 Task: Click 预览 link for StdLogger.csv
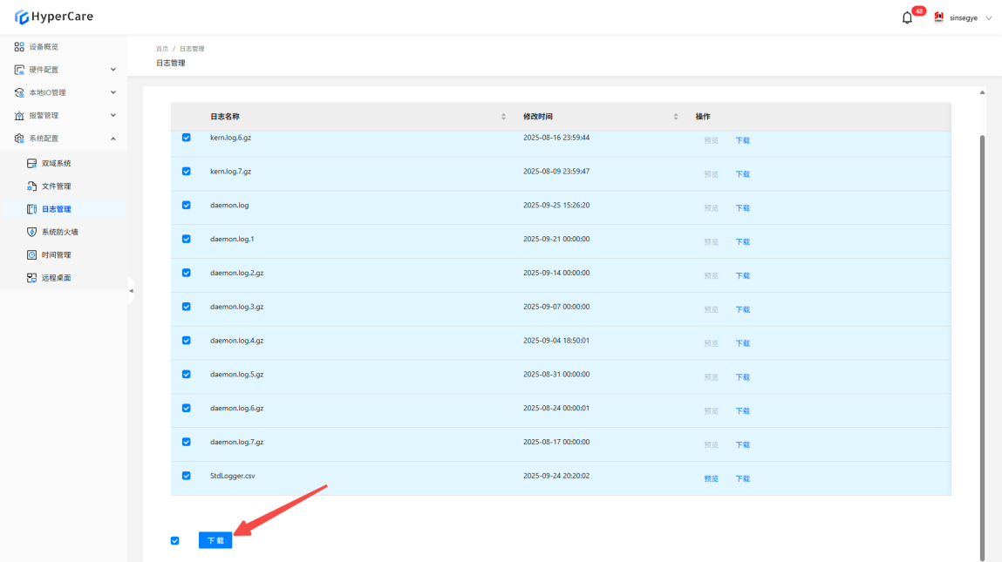(711, 478)
